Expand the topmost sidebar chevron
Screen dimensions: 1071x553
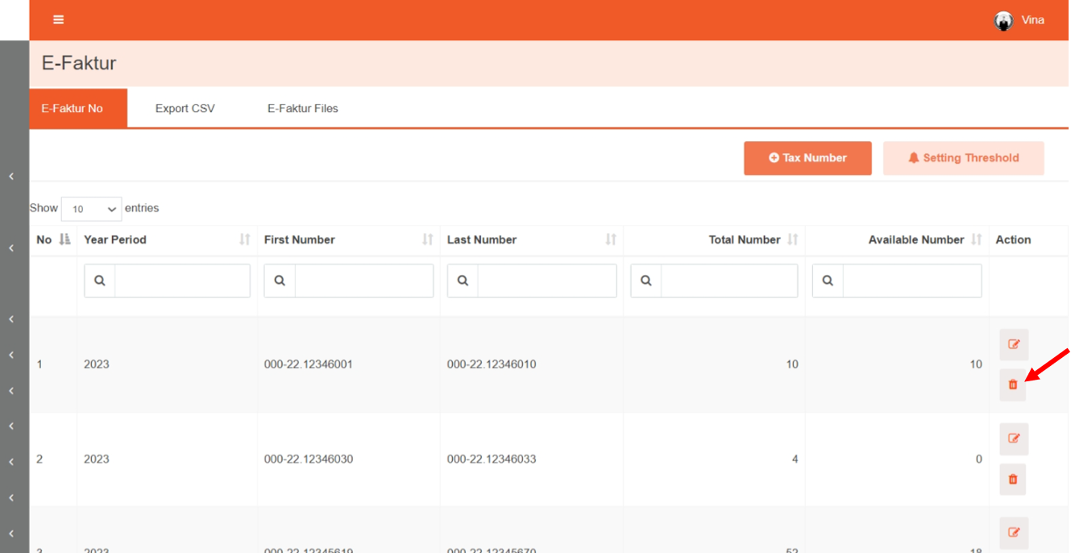(11, 176)
